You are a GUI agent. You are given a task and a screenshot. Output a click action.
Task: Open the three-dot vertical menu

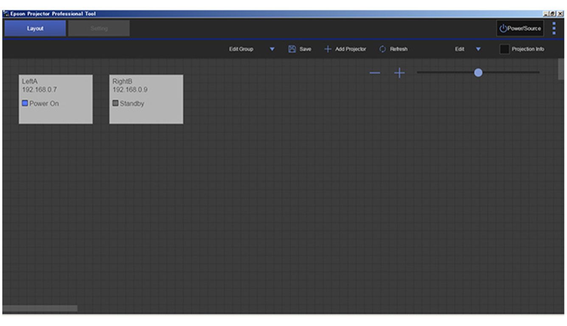(x=554, y=28)
